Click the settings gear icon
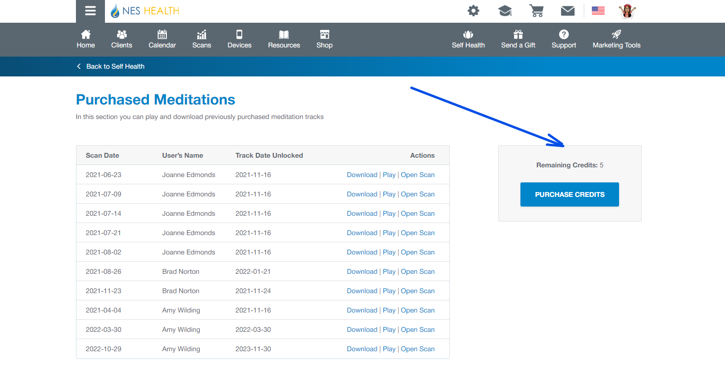 pyautogui.click(x=473, y=11)
